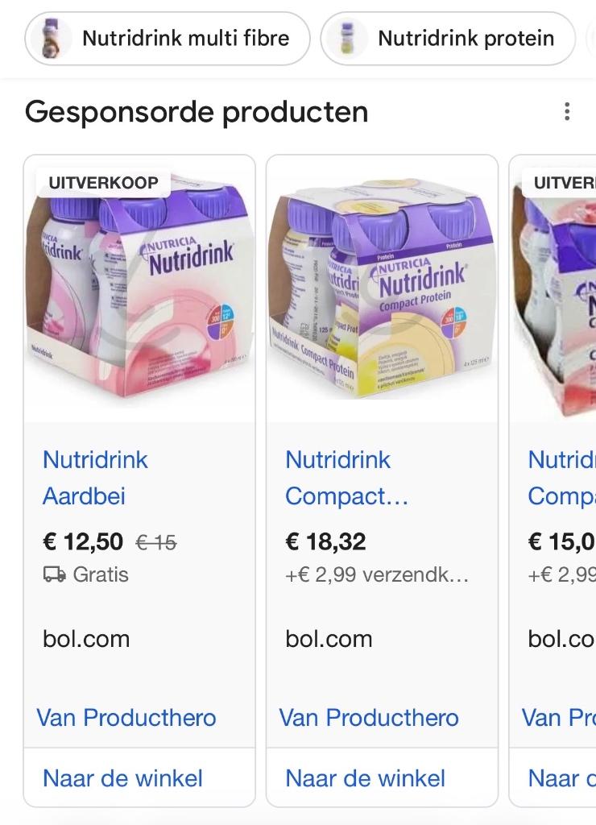The height and width of the screenshot is (825, 596).
Task: Click the Gesponsorde producten heading
Action: 197,112
